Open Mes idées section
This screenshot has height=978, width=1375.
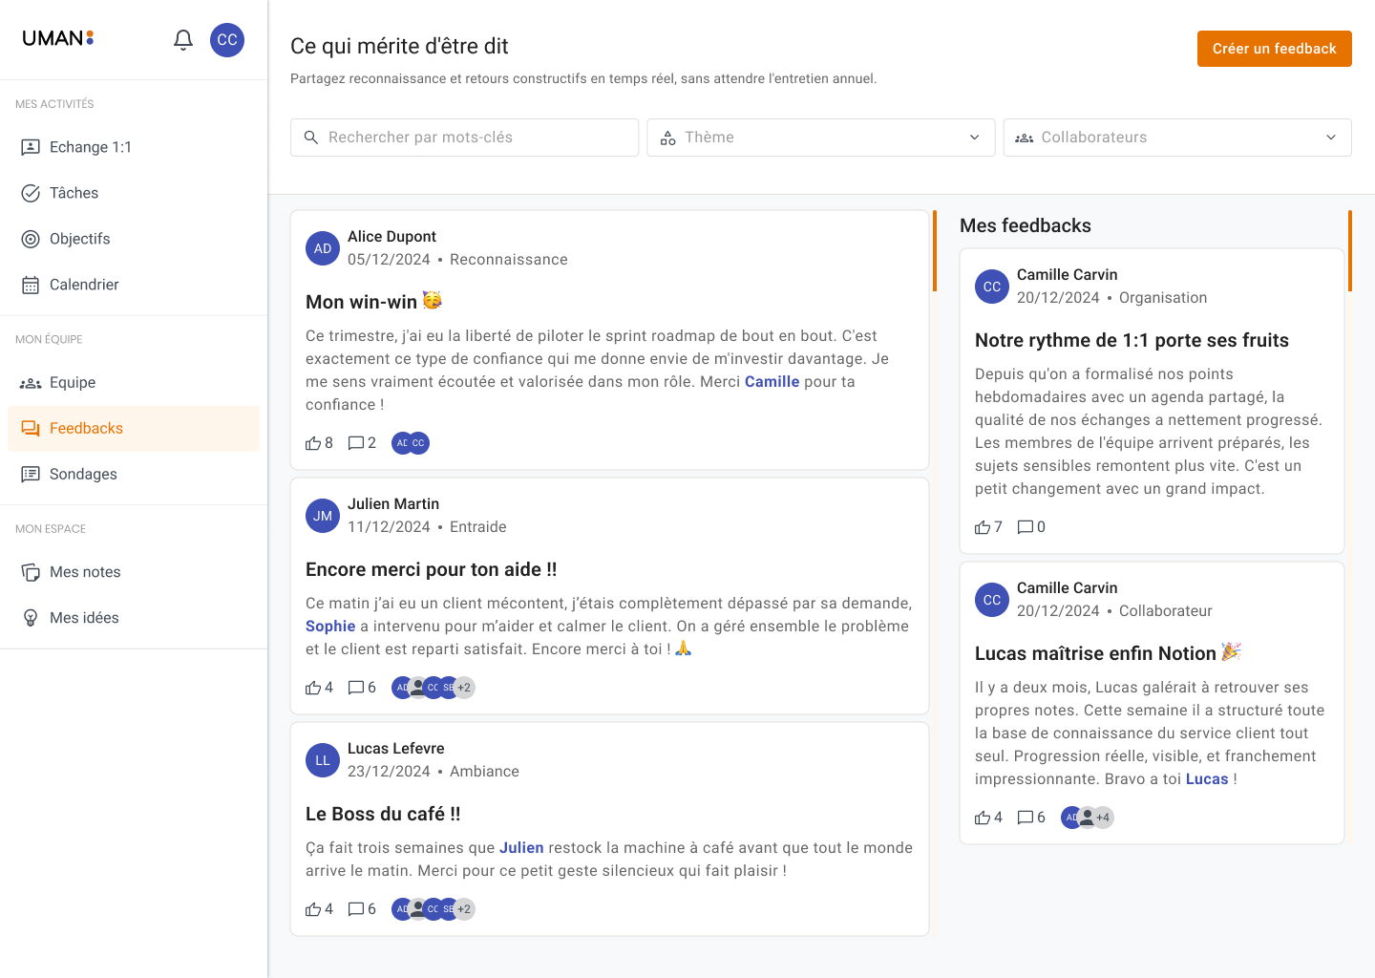(x=80, y=618)
